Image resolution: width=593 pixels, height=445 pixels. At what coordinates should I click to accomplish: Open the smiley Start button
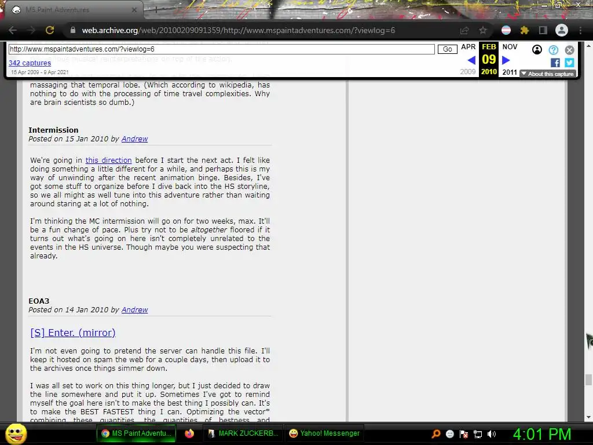16,433
